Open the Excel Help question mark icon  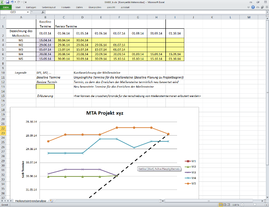click(253, 8)
